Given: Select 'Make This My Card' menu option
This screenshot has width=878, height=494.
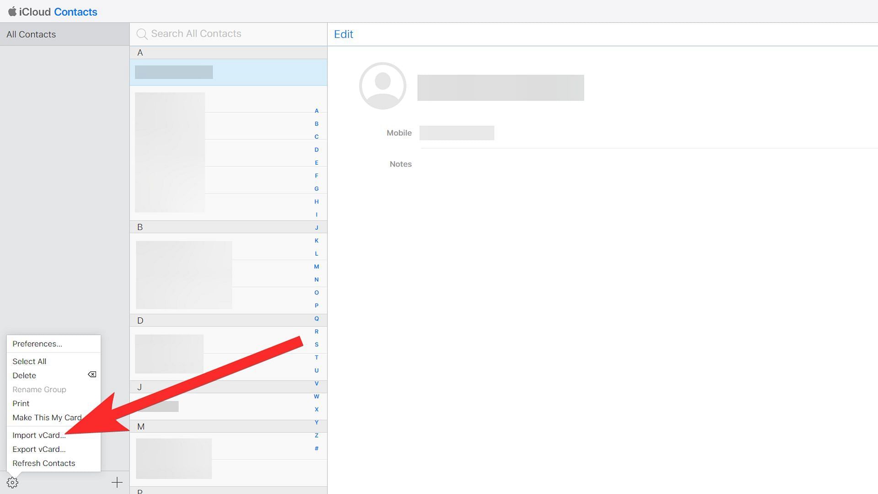Looking at the screenshot, I should (x=47, y=418).
